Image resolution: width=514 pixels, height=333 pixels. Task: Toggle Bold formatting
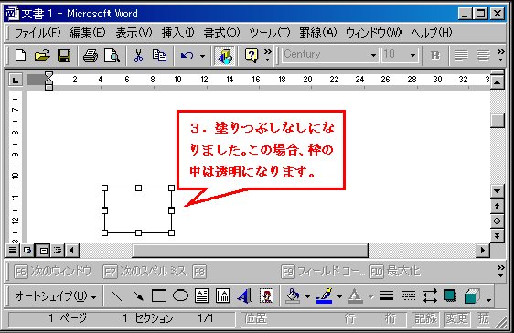[435, 56]
